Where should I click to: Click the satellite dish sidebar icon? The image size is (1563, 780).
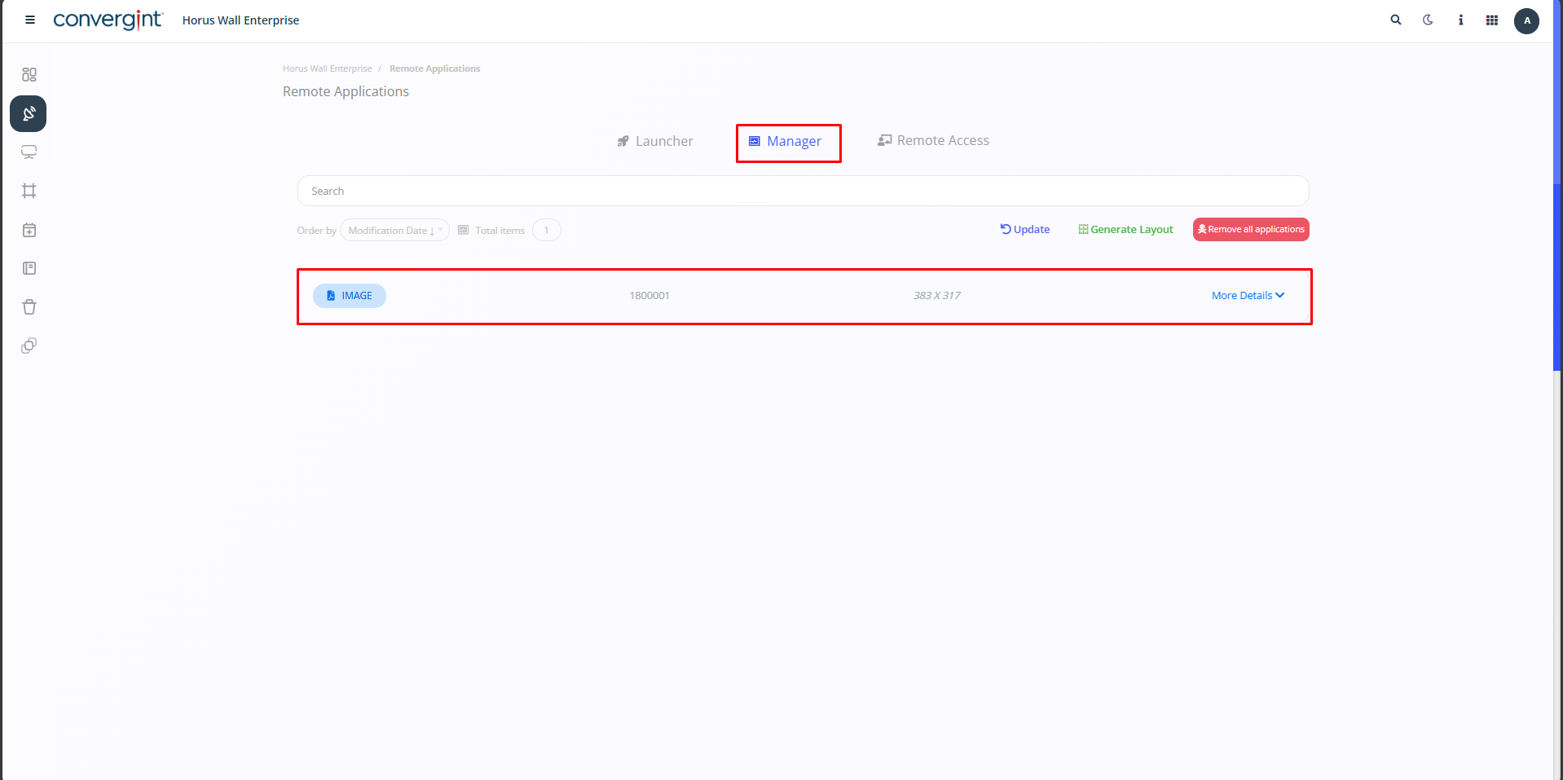point(29,114)
